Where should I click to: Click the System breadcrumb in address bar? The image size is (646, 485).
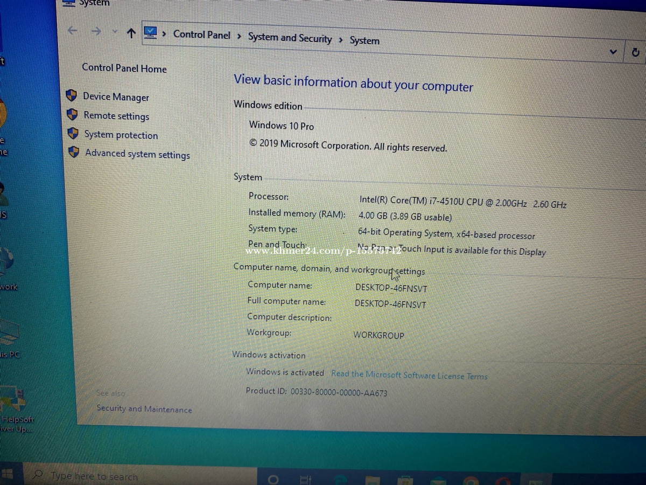364,40
